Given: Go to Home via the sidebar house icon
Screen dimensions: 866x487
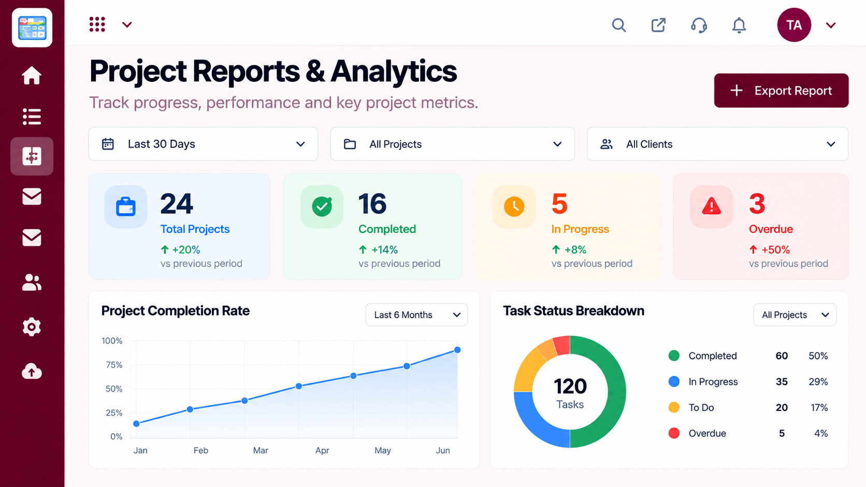Looking at the screenshot, I should pos(32,76).
